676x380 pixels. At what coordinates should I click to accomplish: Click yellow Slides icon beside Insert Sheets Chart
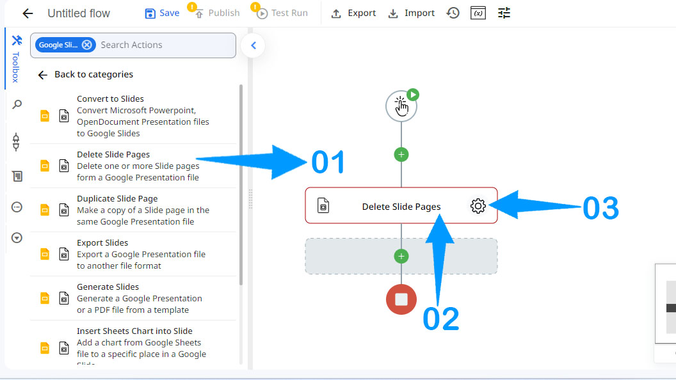click(45, 347)
